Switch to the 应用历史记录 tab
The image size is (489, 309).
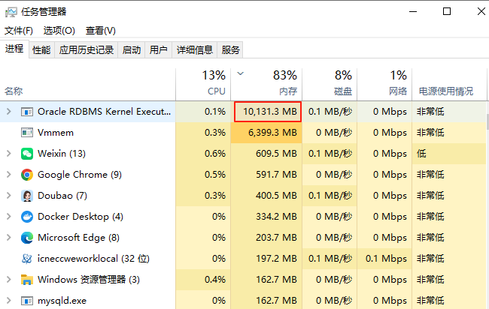point(87,49)
